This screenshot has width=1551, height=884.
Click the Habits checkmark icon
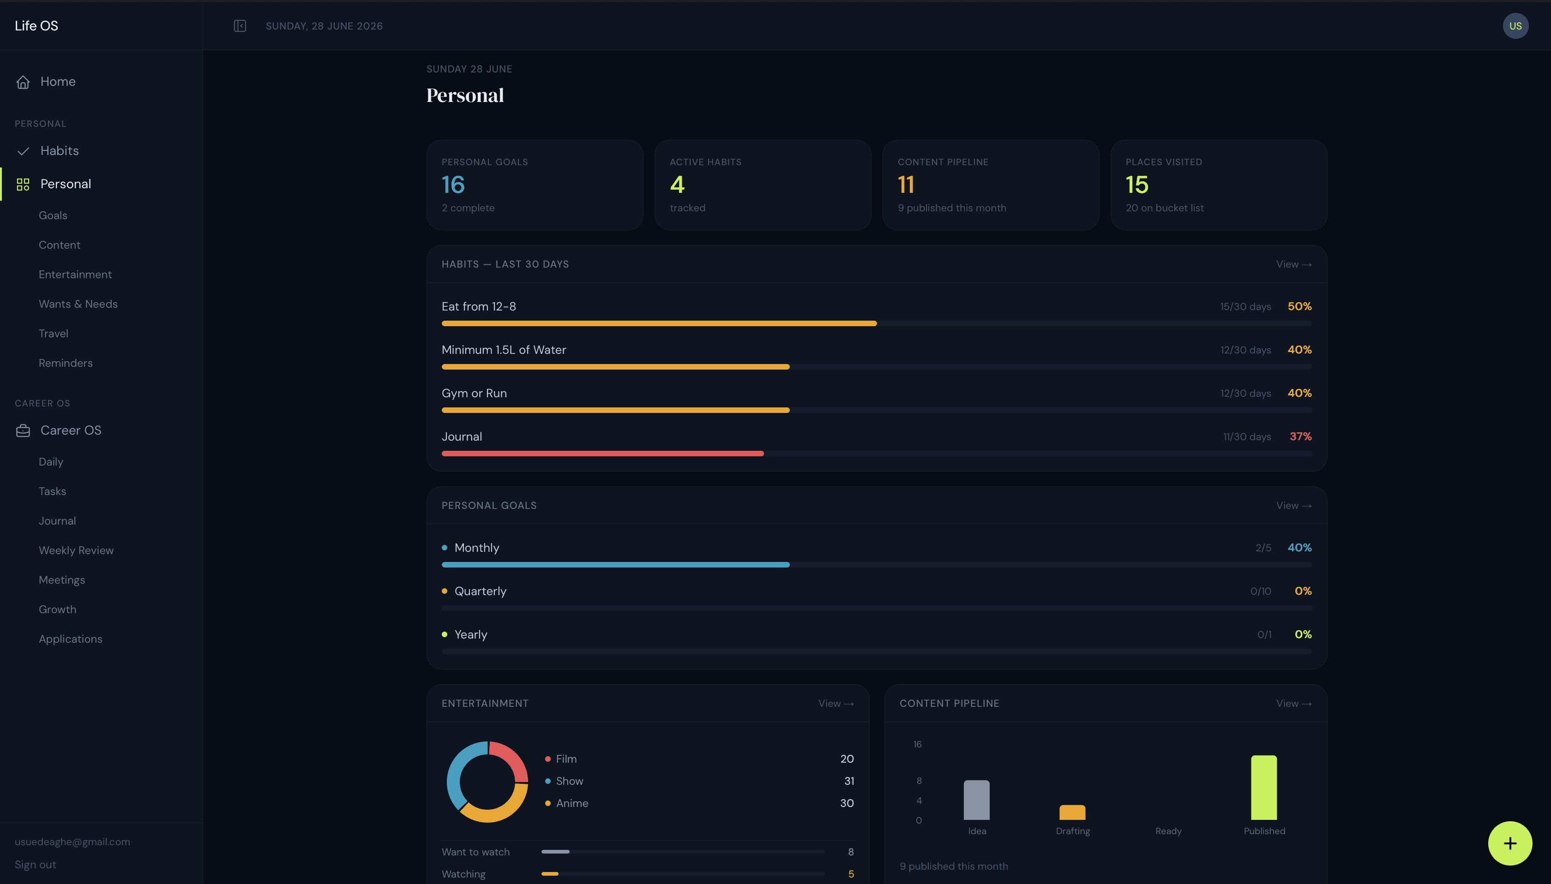23,151
